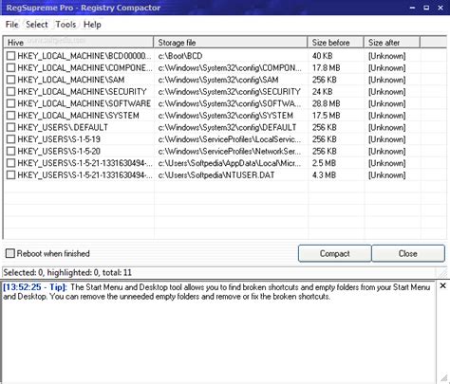Open the File menu

click(x=12, y=25)
